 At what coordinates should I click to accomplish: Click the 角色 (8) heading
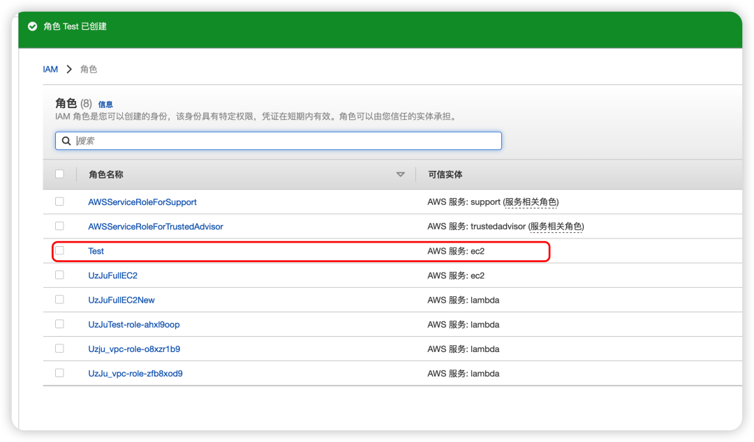(x=73, y=103)
